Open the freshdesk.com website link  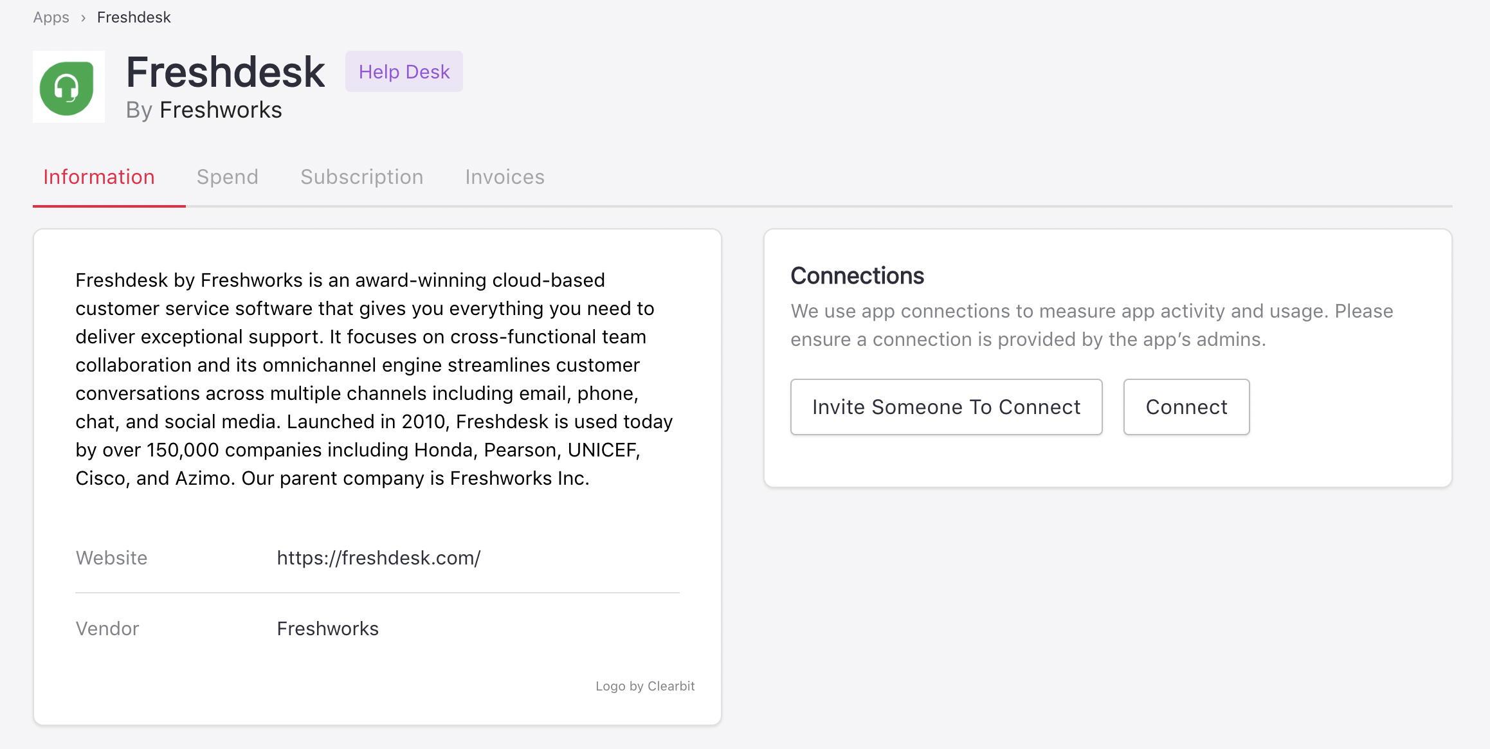coord(379,558)
